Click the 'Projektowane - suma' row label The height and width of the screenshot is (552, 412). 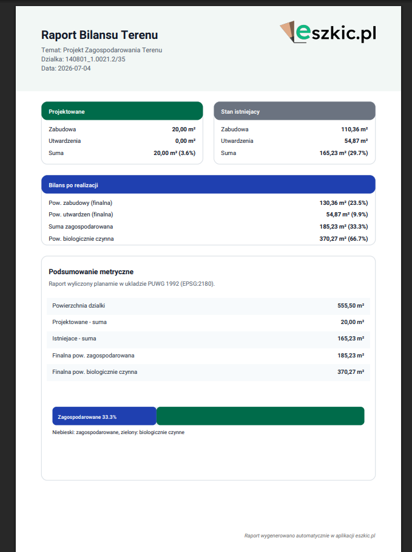(79, 322)
